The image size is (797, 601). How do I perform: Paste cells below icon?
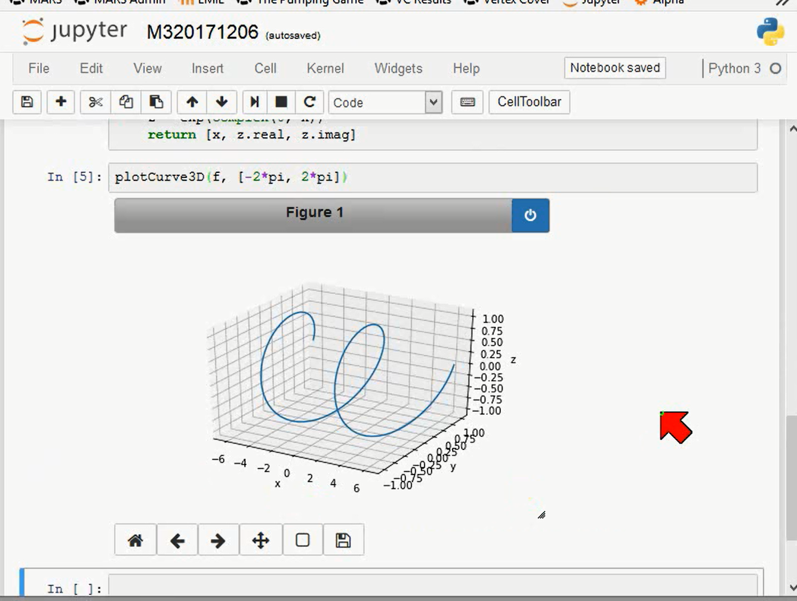[x=156, y=102]
